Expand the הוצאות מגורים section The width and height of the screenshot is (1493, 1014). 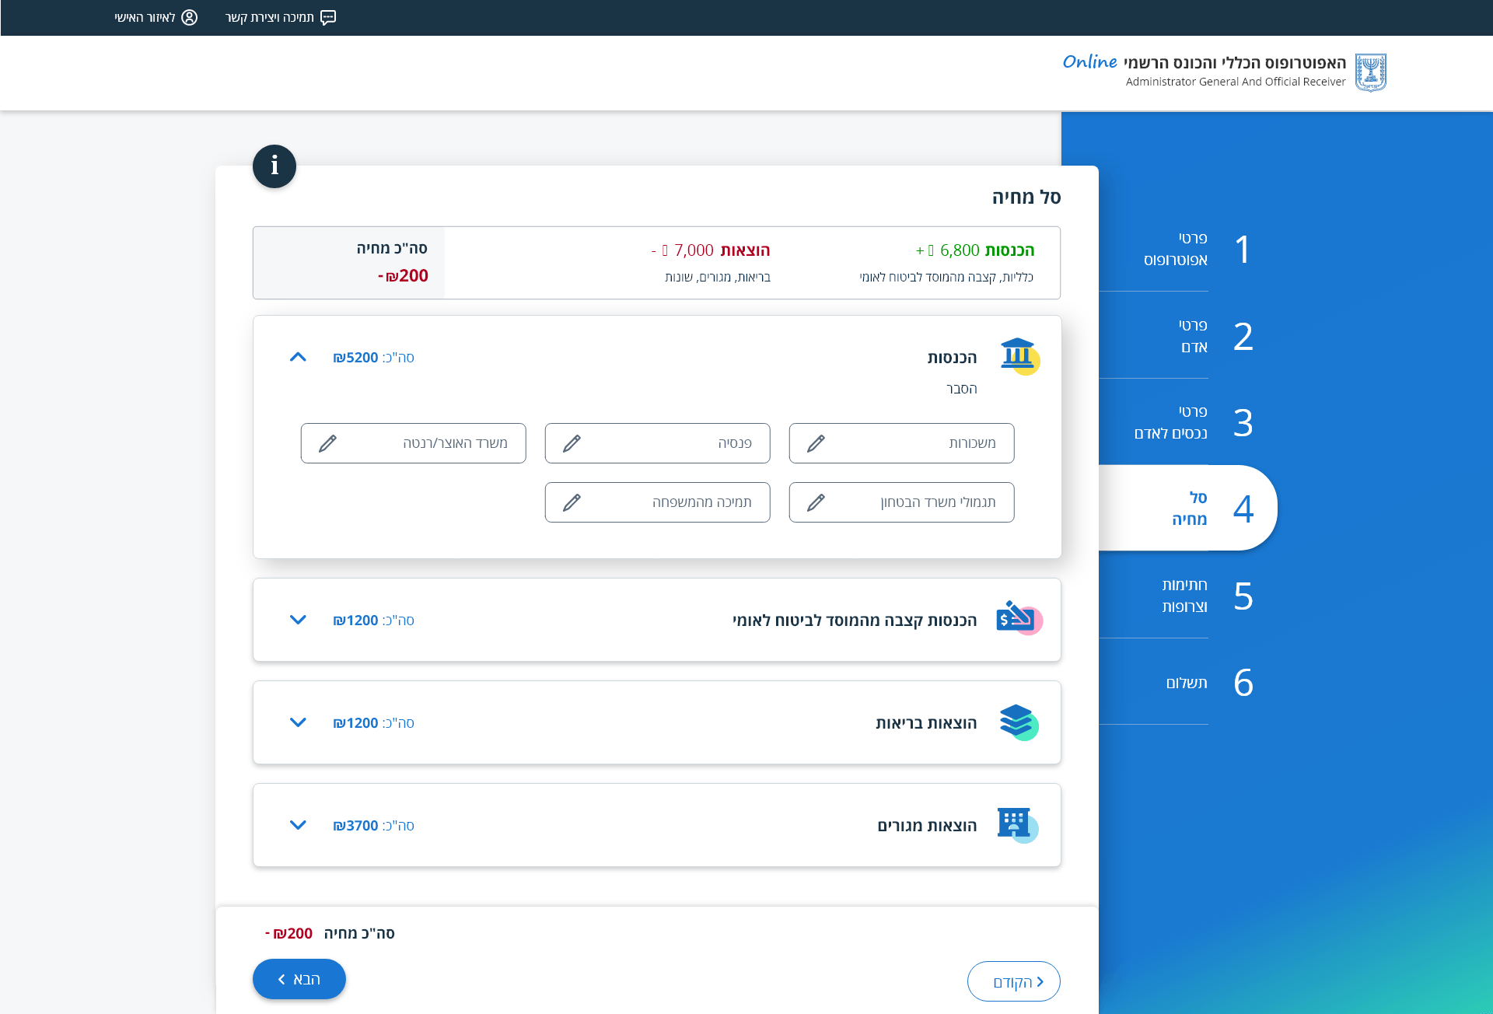(x=298, y=825)
